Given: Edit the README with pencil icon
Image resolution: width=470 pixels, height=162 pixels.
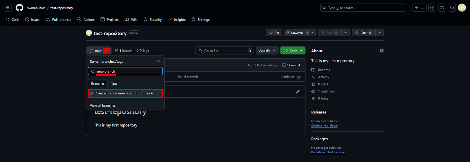Looking at the screenshot, I should 298,92.
